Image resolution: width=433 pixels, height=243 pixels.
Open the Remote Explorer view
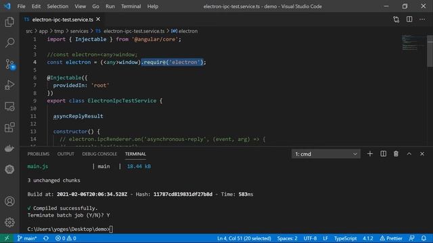click(9, 106)
